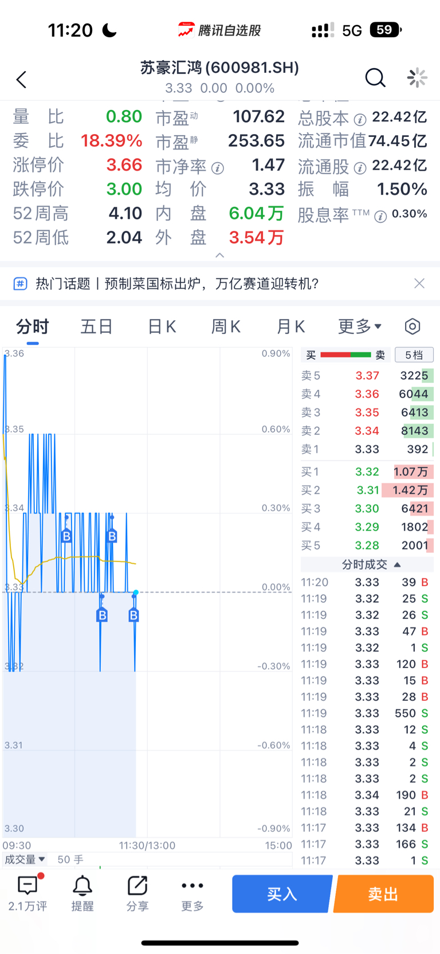Switch order book via 5档 button

414,355
